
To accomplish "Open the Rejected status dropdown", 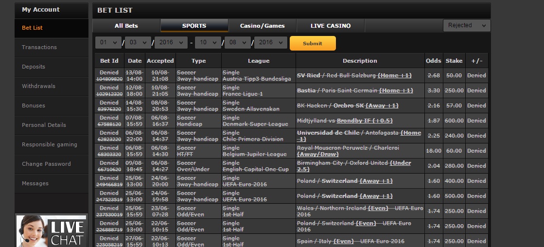I will 467,26.
